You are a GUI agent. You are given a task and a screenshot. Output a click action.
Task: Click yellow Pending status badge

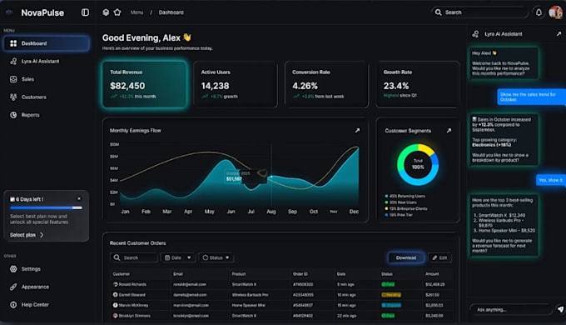[391, 295]
